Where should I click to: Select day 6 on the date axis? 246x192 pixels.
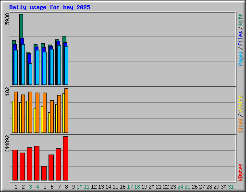[x=52, y=187]
